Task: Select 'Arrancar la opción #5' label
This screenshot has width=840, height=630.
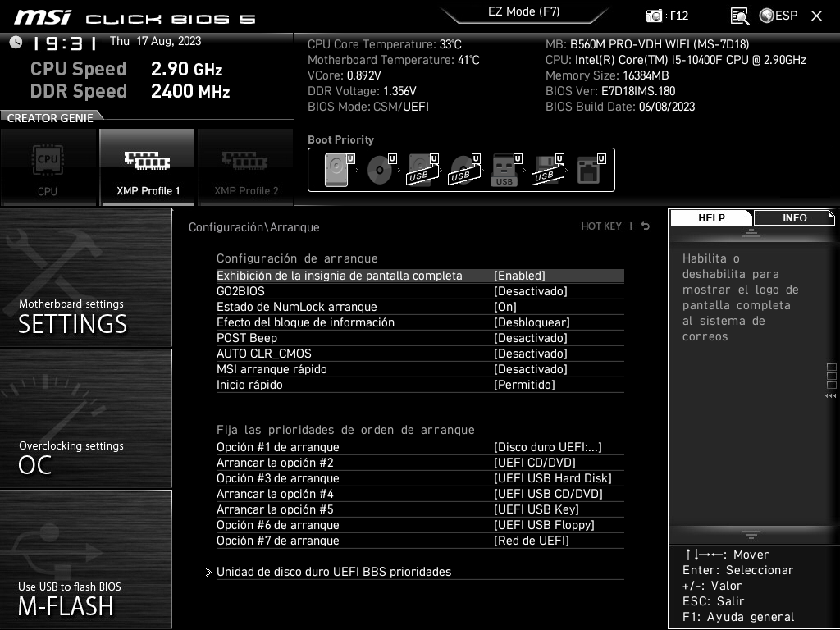Action: (x=275, y=509)
